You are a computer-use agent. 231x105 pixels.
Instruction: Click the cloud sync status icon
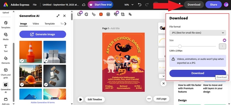[x=84, y=5]
